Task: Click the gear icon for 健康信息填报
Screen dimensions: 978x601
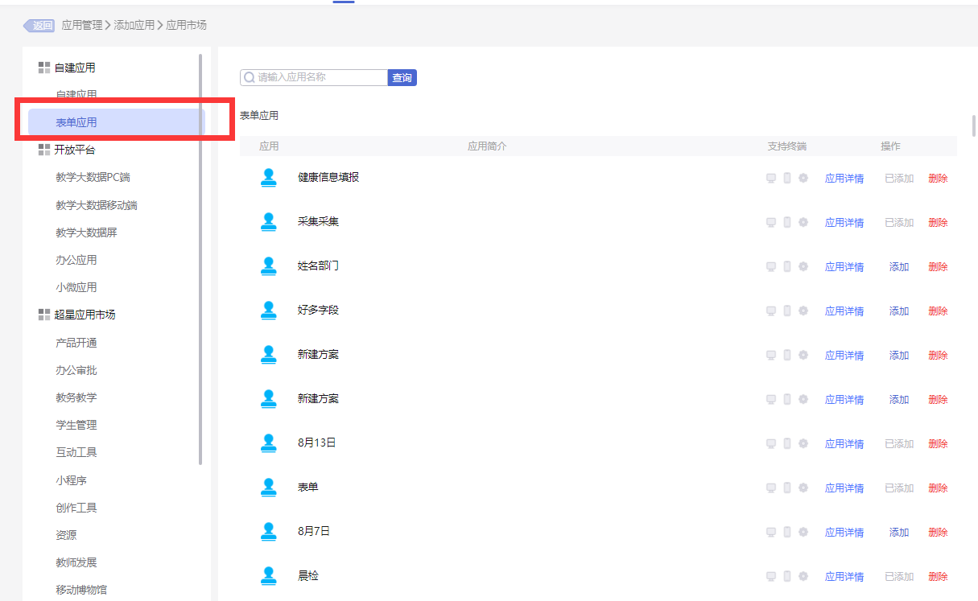Action: pyautogui.click(x=803, y=179)
